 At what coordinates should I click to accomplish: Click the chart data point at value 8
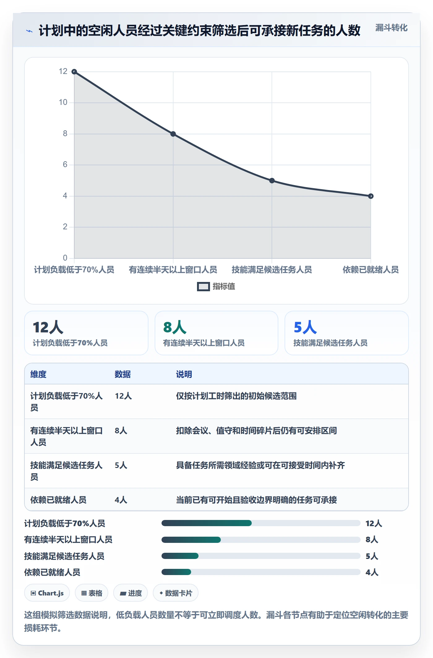(x=173, y=134)
